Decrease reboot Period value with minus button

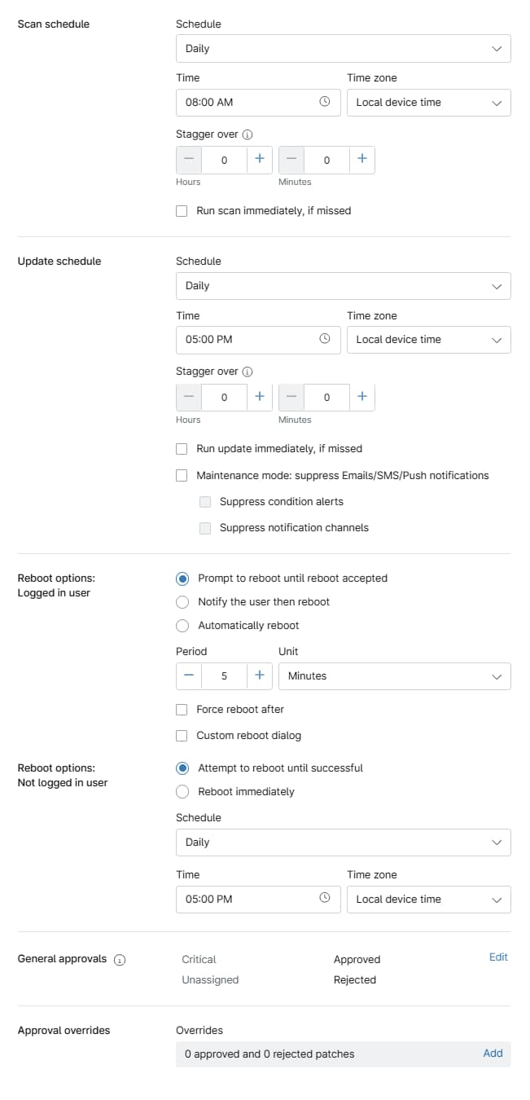tap(189, 675)
